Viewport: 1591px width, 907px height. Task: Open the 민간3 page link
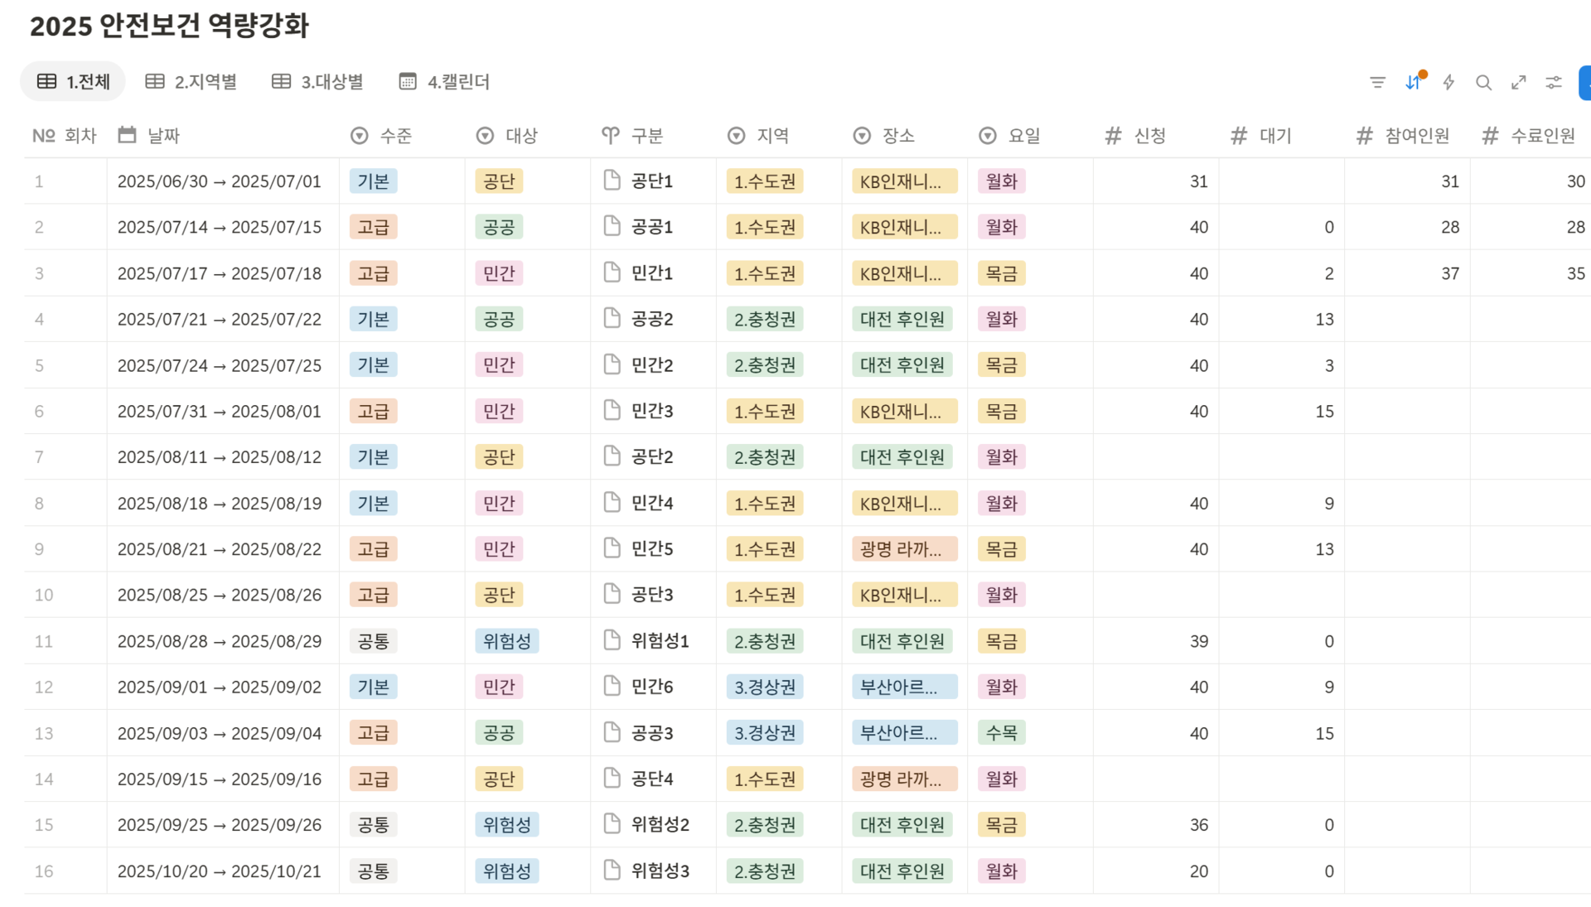coord(652,411)
